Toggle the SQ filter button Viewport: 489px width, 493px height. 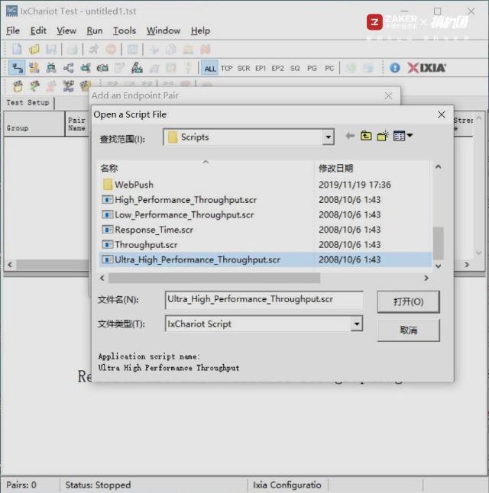[x=295, y=68]
